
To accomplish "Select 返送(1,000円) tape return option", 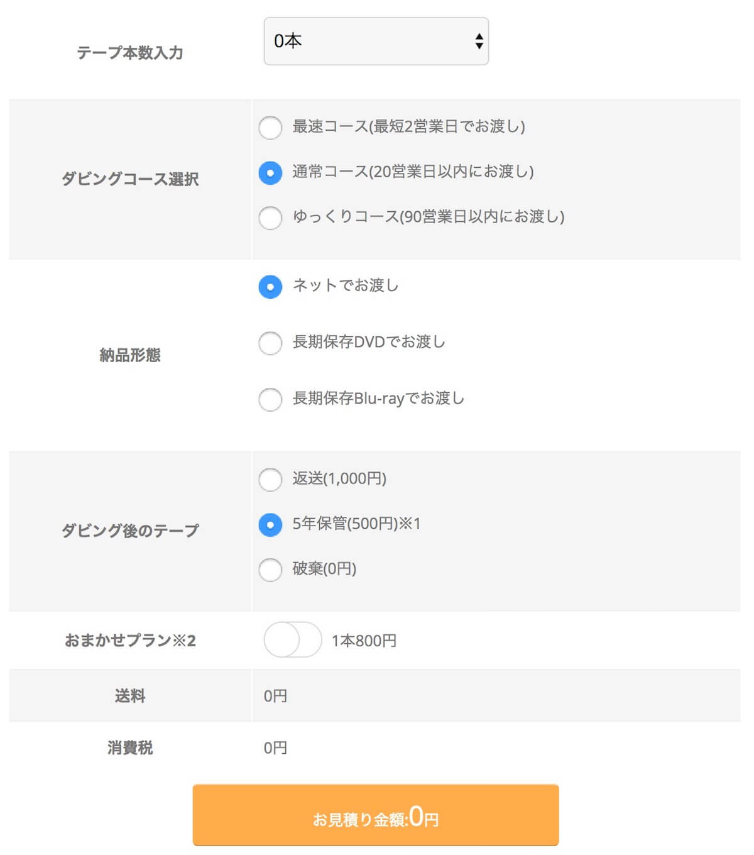I will click(x=270, y=480).
